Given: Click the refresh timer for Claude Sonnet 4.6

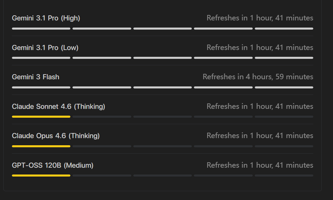Looking at the screenshot, I should (x=260, y=106).
